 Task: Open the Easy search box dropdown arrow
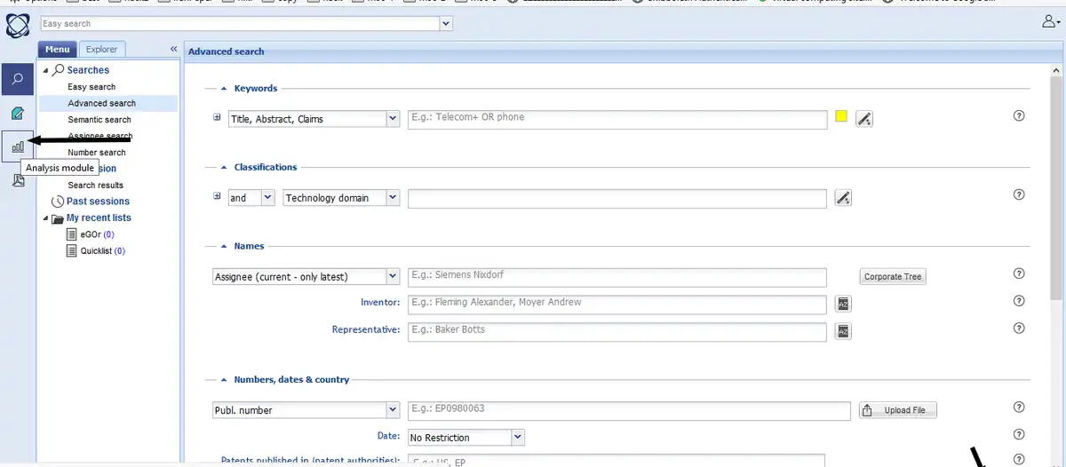pos(446,24)
